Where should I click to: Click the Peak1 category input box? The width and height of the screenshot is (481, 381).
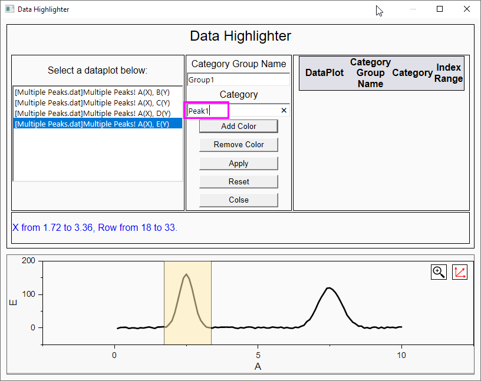coord(206,110)
